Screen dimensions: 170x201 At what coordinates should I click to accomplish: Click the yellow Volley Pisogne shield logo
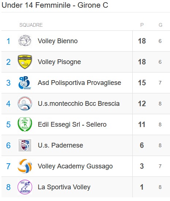pos(25,62)
